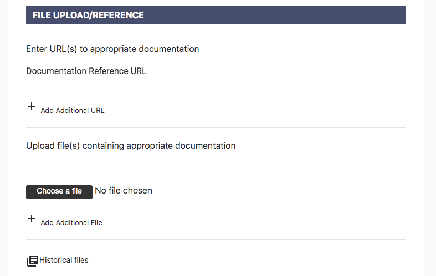Click the Enter URL(s) to appropriate documentation heading
The width and height of the screenshot is (436, 276).
point(112,49)
